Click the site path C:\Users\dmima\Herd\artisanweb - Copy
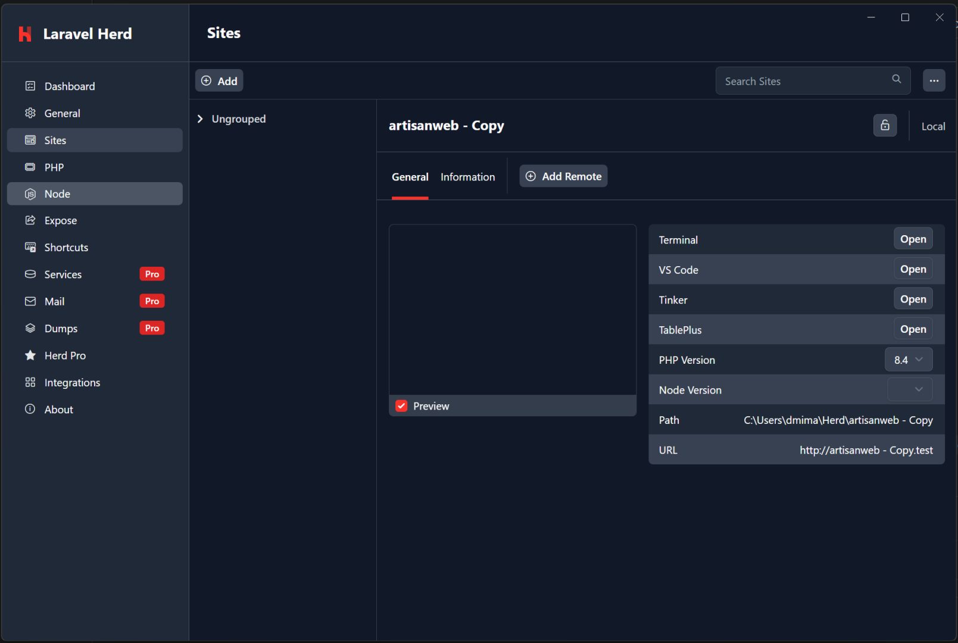Viewport: 958px width, 643px height. pyautogui.click(x=838, y=420)
